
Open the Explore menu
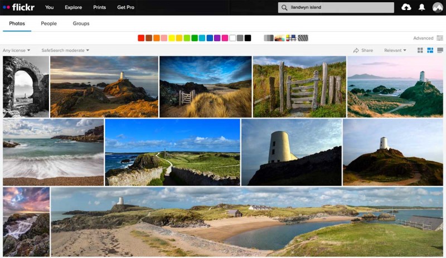(73, 7)
